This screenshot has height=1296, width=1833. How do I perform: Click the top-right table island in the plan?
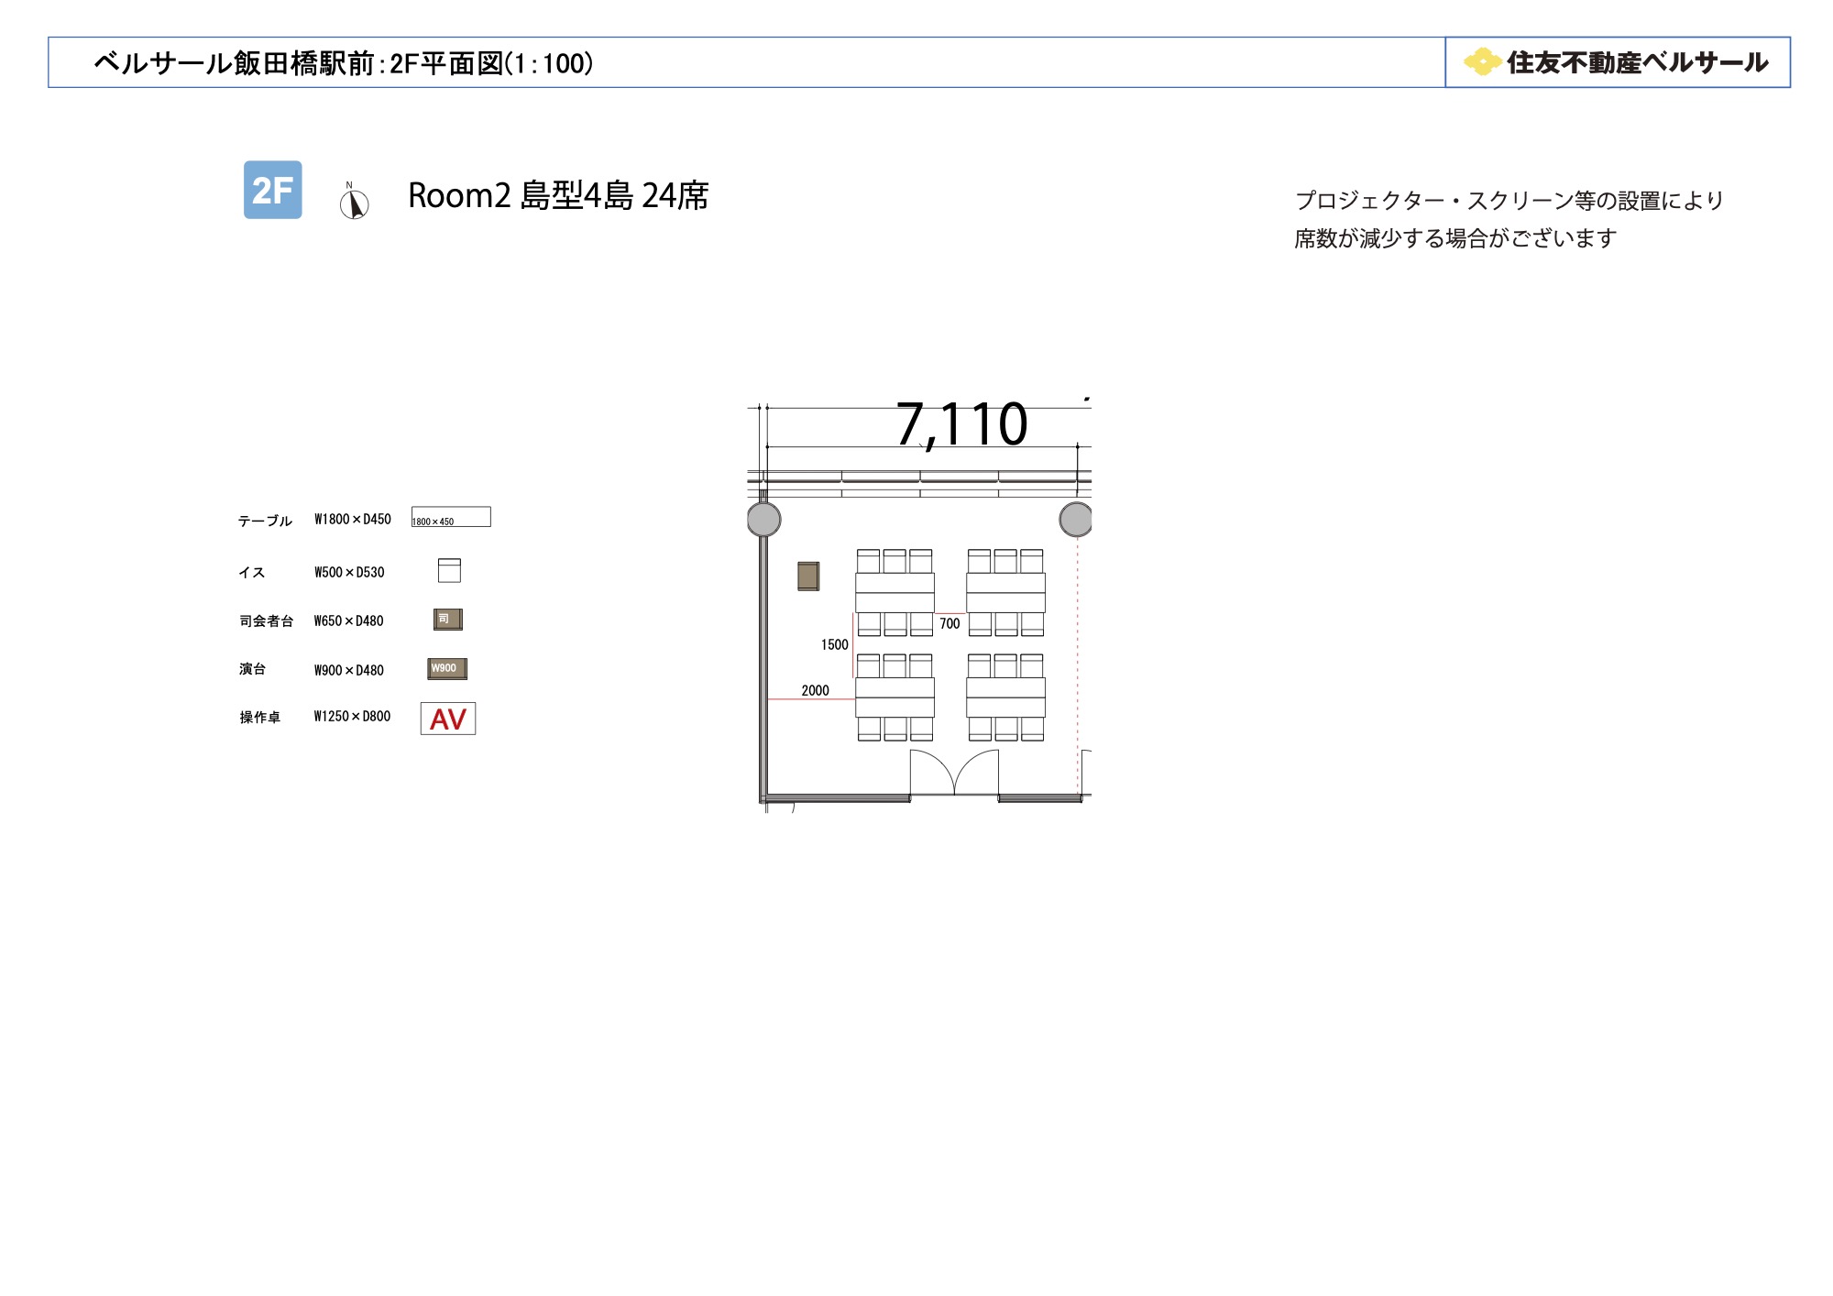tap(1005, 593)
